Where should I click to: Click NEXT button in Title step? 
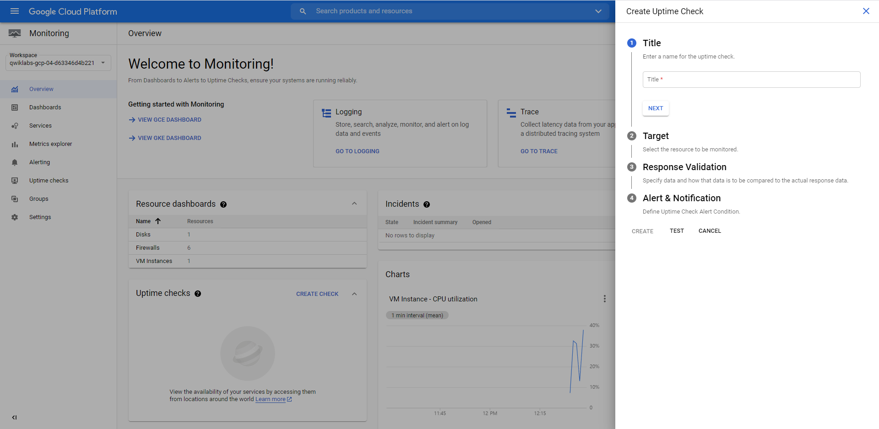click(x=656, y=108)
